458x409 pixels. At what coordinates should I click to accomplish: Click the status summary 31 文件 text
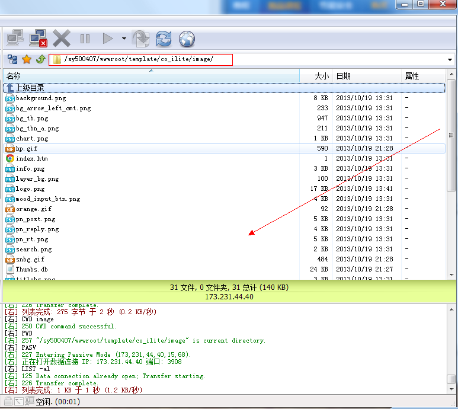(229, 287)
